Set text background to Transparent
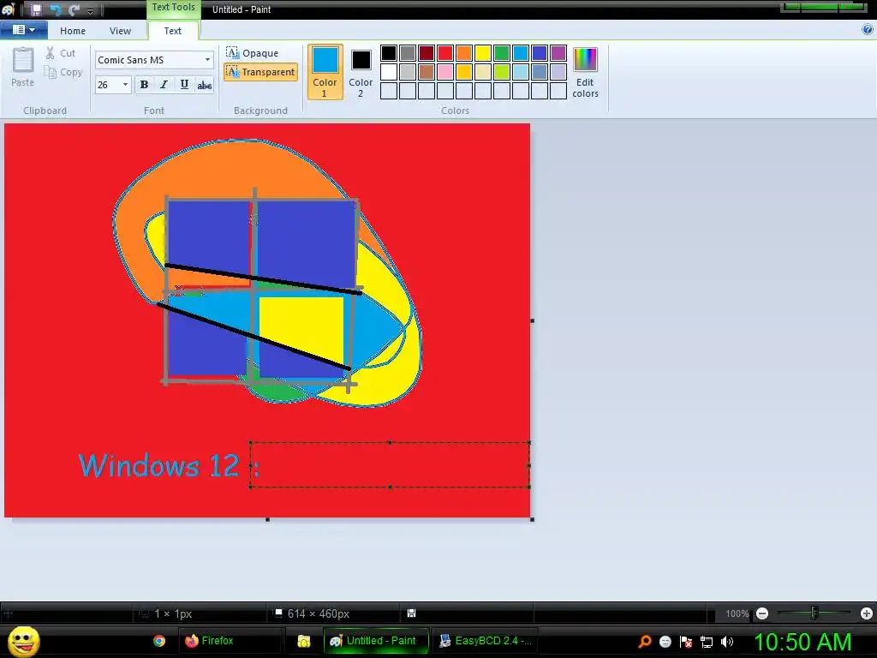 click(x=260, y=72)
